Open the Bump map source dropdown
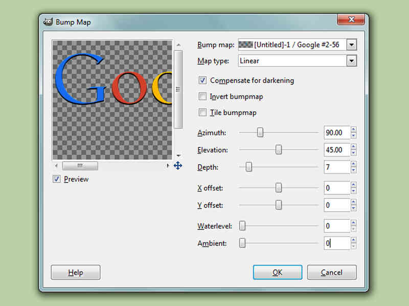 tap(352, 44)
